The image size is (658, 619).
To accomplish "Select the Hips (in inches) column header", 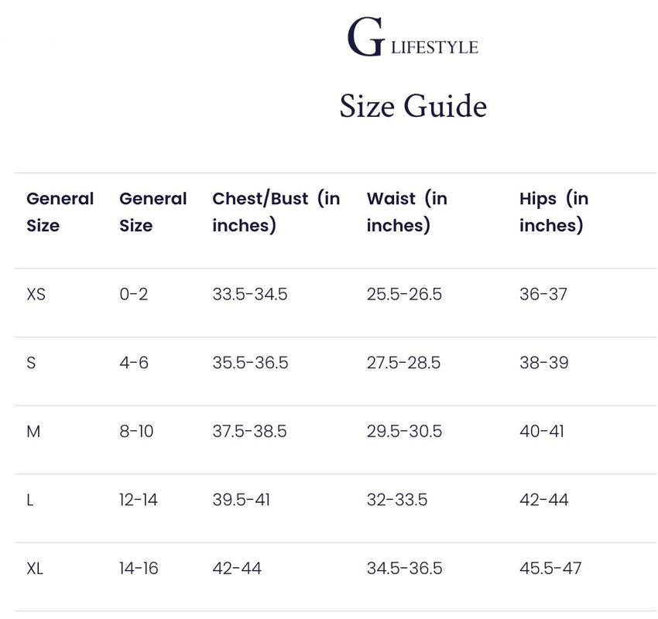I will pos(553,211).
